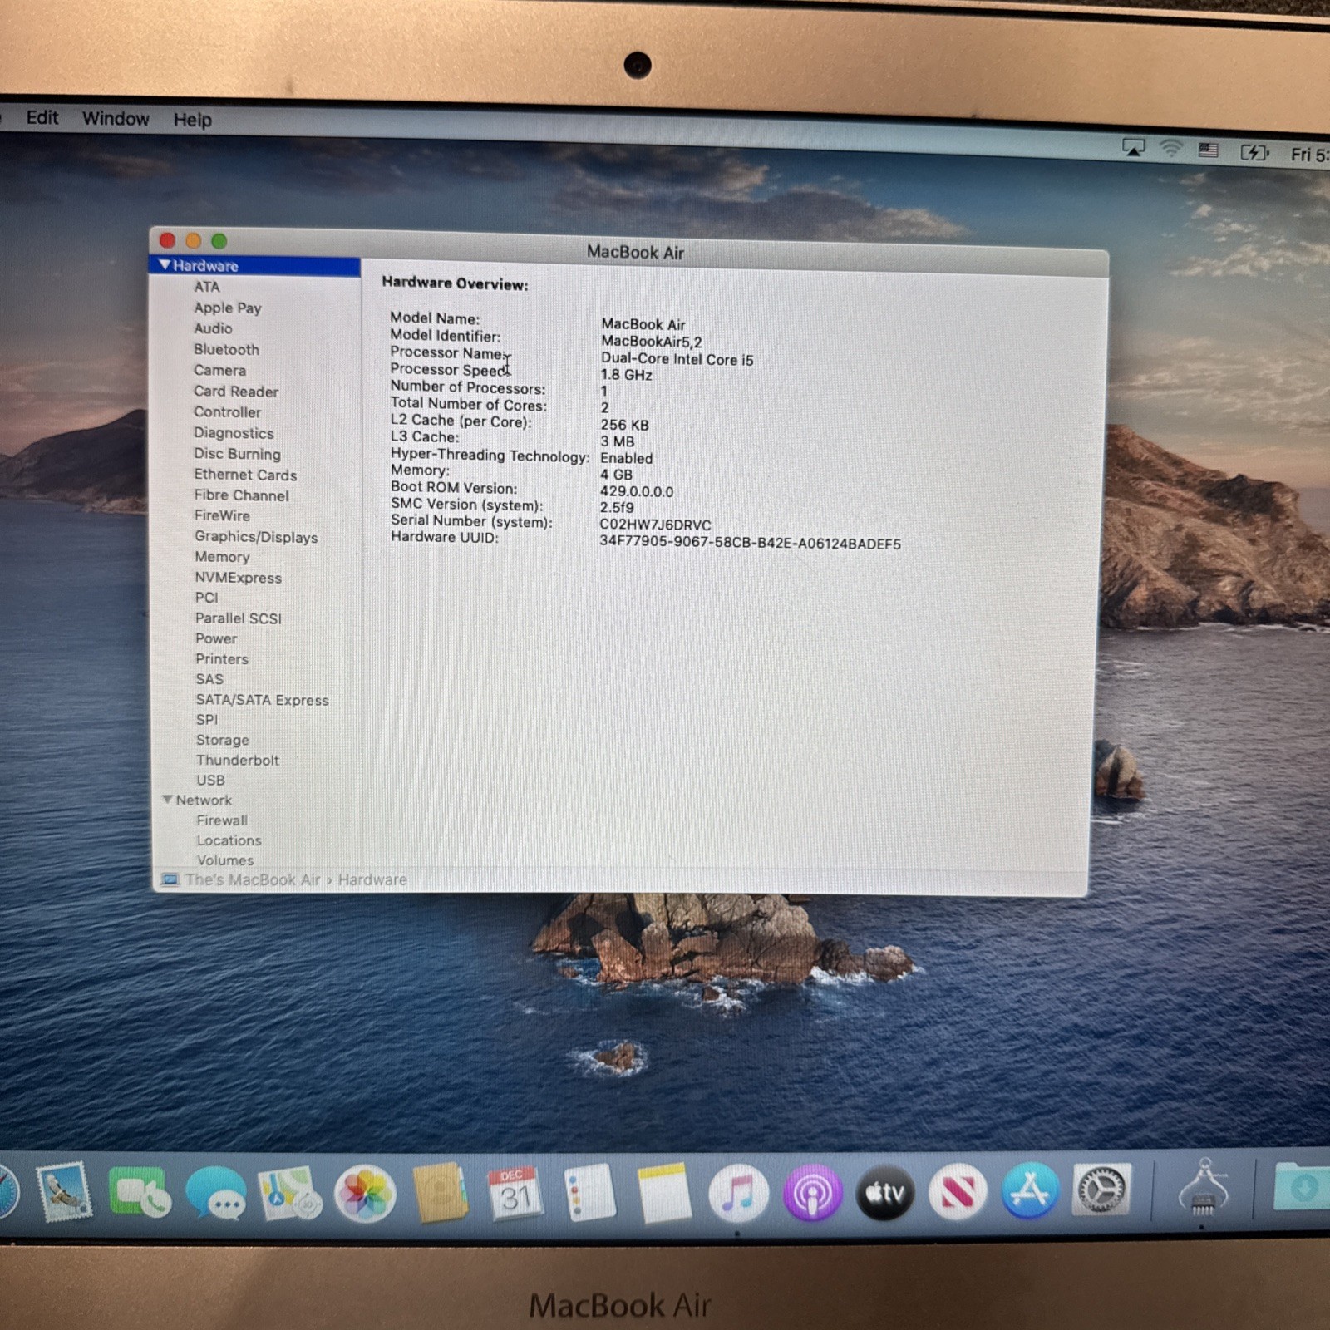Launch Apple TV from the Dock
1330x1330 pixels.
[x=885, y=1194]
